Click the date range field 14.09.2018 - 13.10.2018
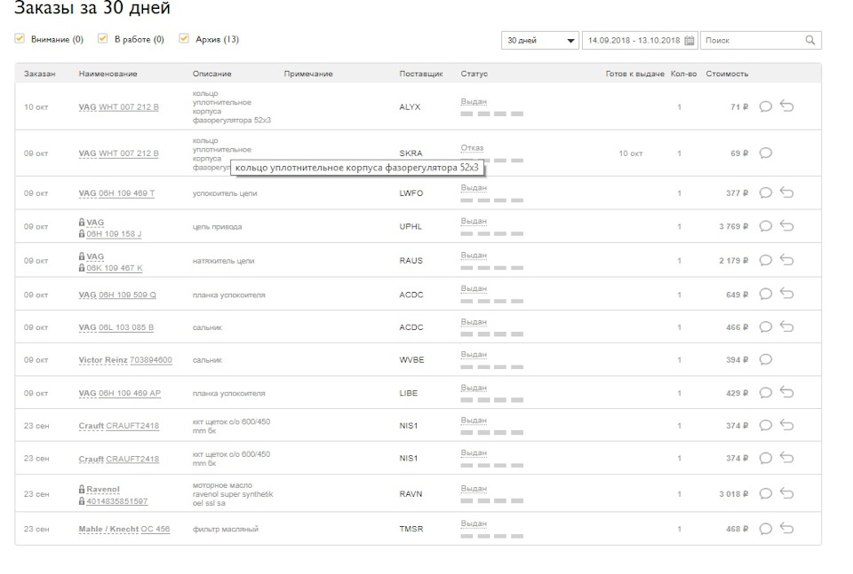 click(640, 40)
